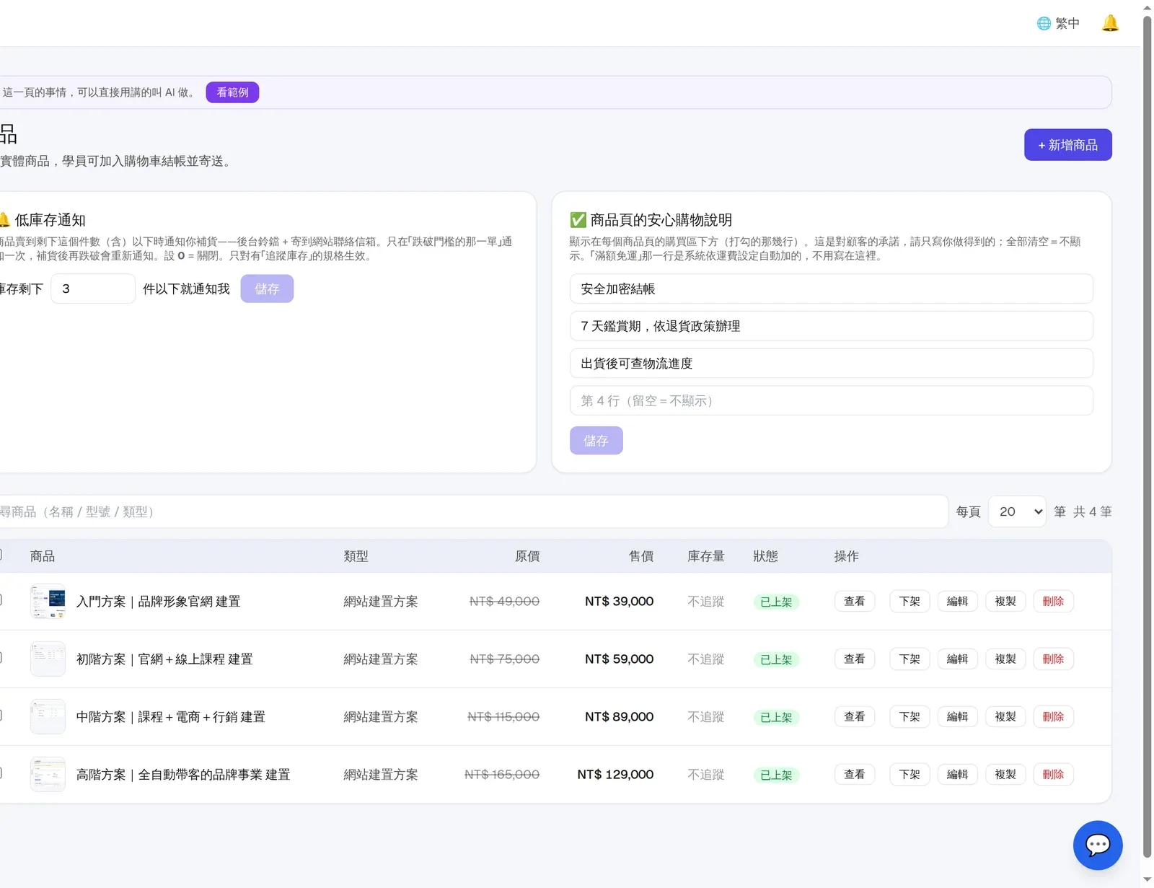Screen dimensions: 1154x888
Task: Click the + 新增商品 button
Action: point(1067,145)
